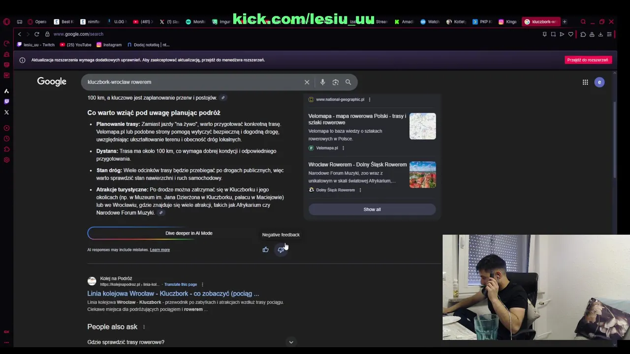The width and height of the screenshot is (630, 354).
Task: Switch to the Kotlety tab
Action: [456, 22]
